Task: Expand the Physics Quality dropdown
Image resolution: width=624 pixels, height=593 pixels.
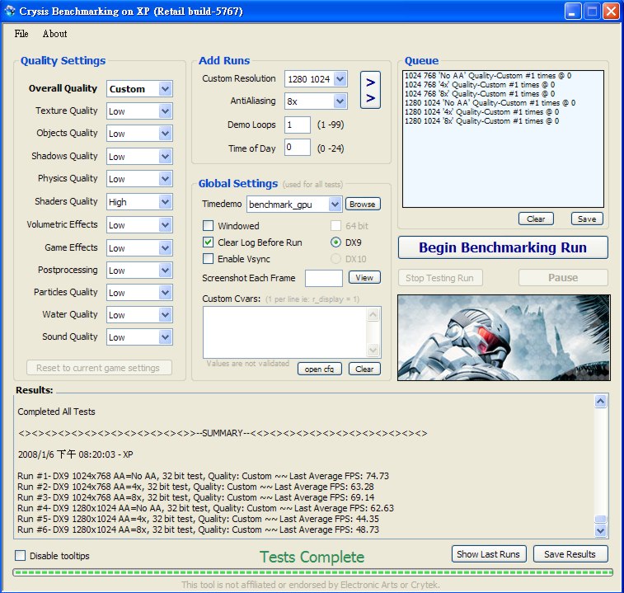Action: point(165,179)
